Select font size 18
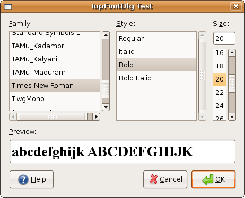The image size is (245, 198). pyautogui.click(x=220, y=66)
